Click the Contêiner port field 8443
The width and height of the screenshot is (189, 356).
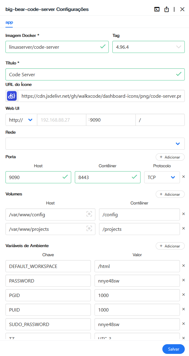[108, 177]
